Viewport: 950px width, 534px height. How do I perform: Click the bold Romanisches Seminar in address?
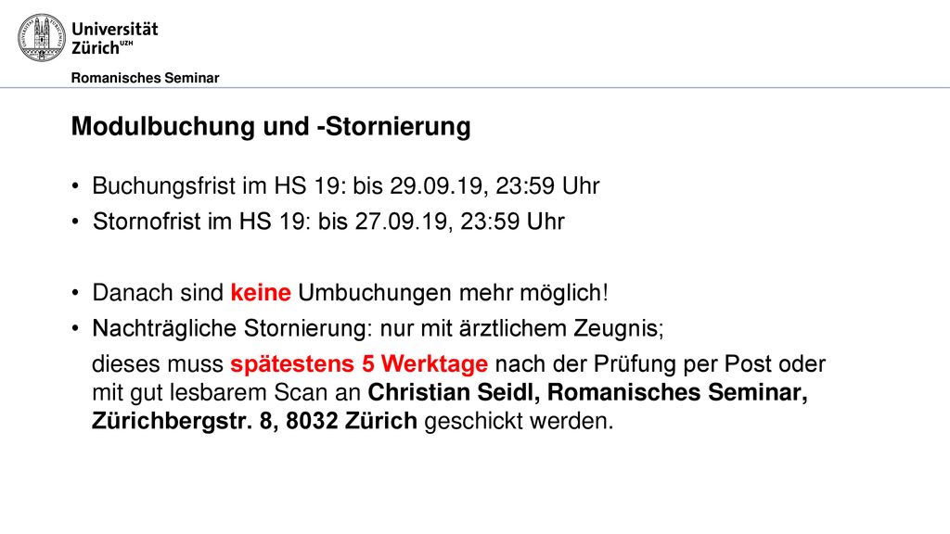click(677, 392)
